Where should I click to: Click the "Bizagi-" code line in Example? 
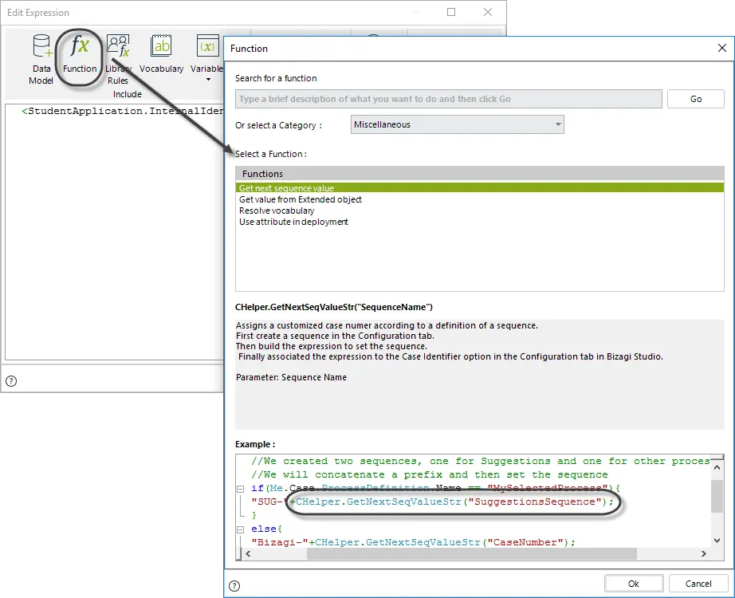(x=413, y=542)
